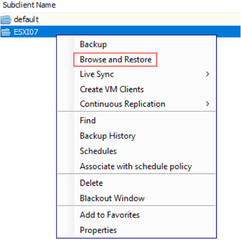
Task: Choose Delete for the subclient
Action: (x=92, y=183)
